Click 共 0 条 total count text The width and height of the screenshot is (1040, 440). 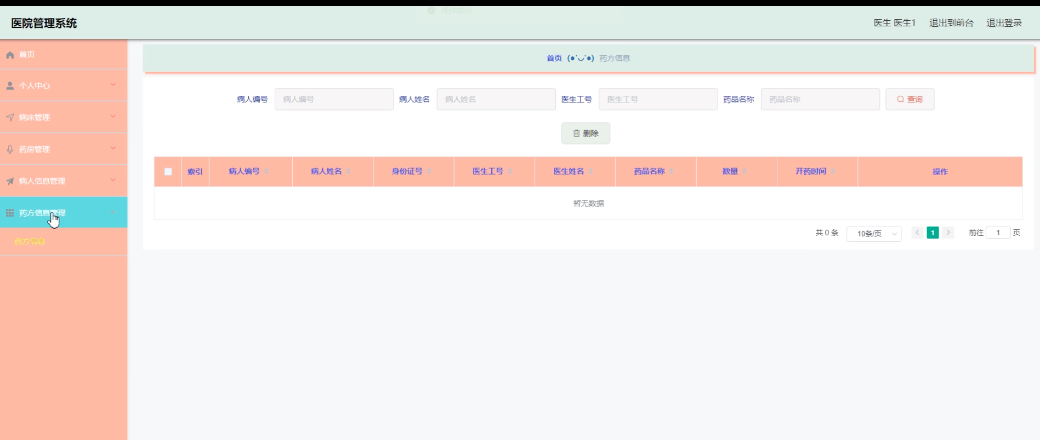coord(827,233)
